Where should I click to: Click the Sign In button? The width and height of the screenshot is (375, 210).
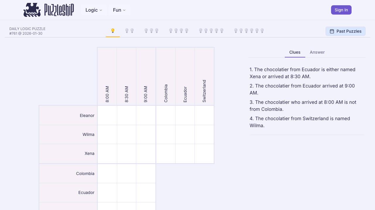pos(341,10)
